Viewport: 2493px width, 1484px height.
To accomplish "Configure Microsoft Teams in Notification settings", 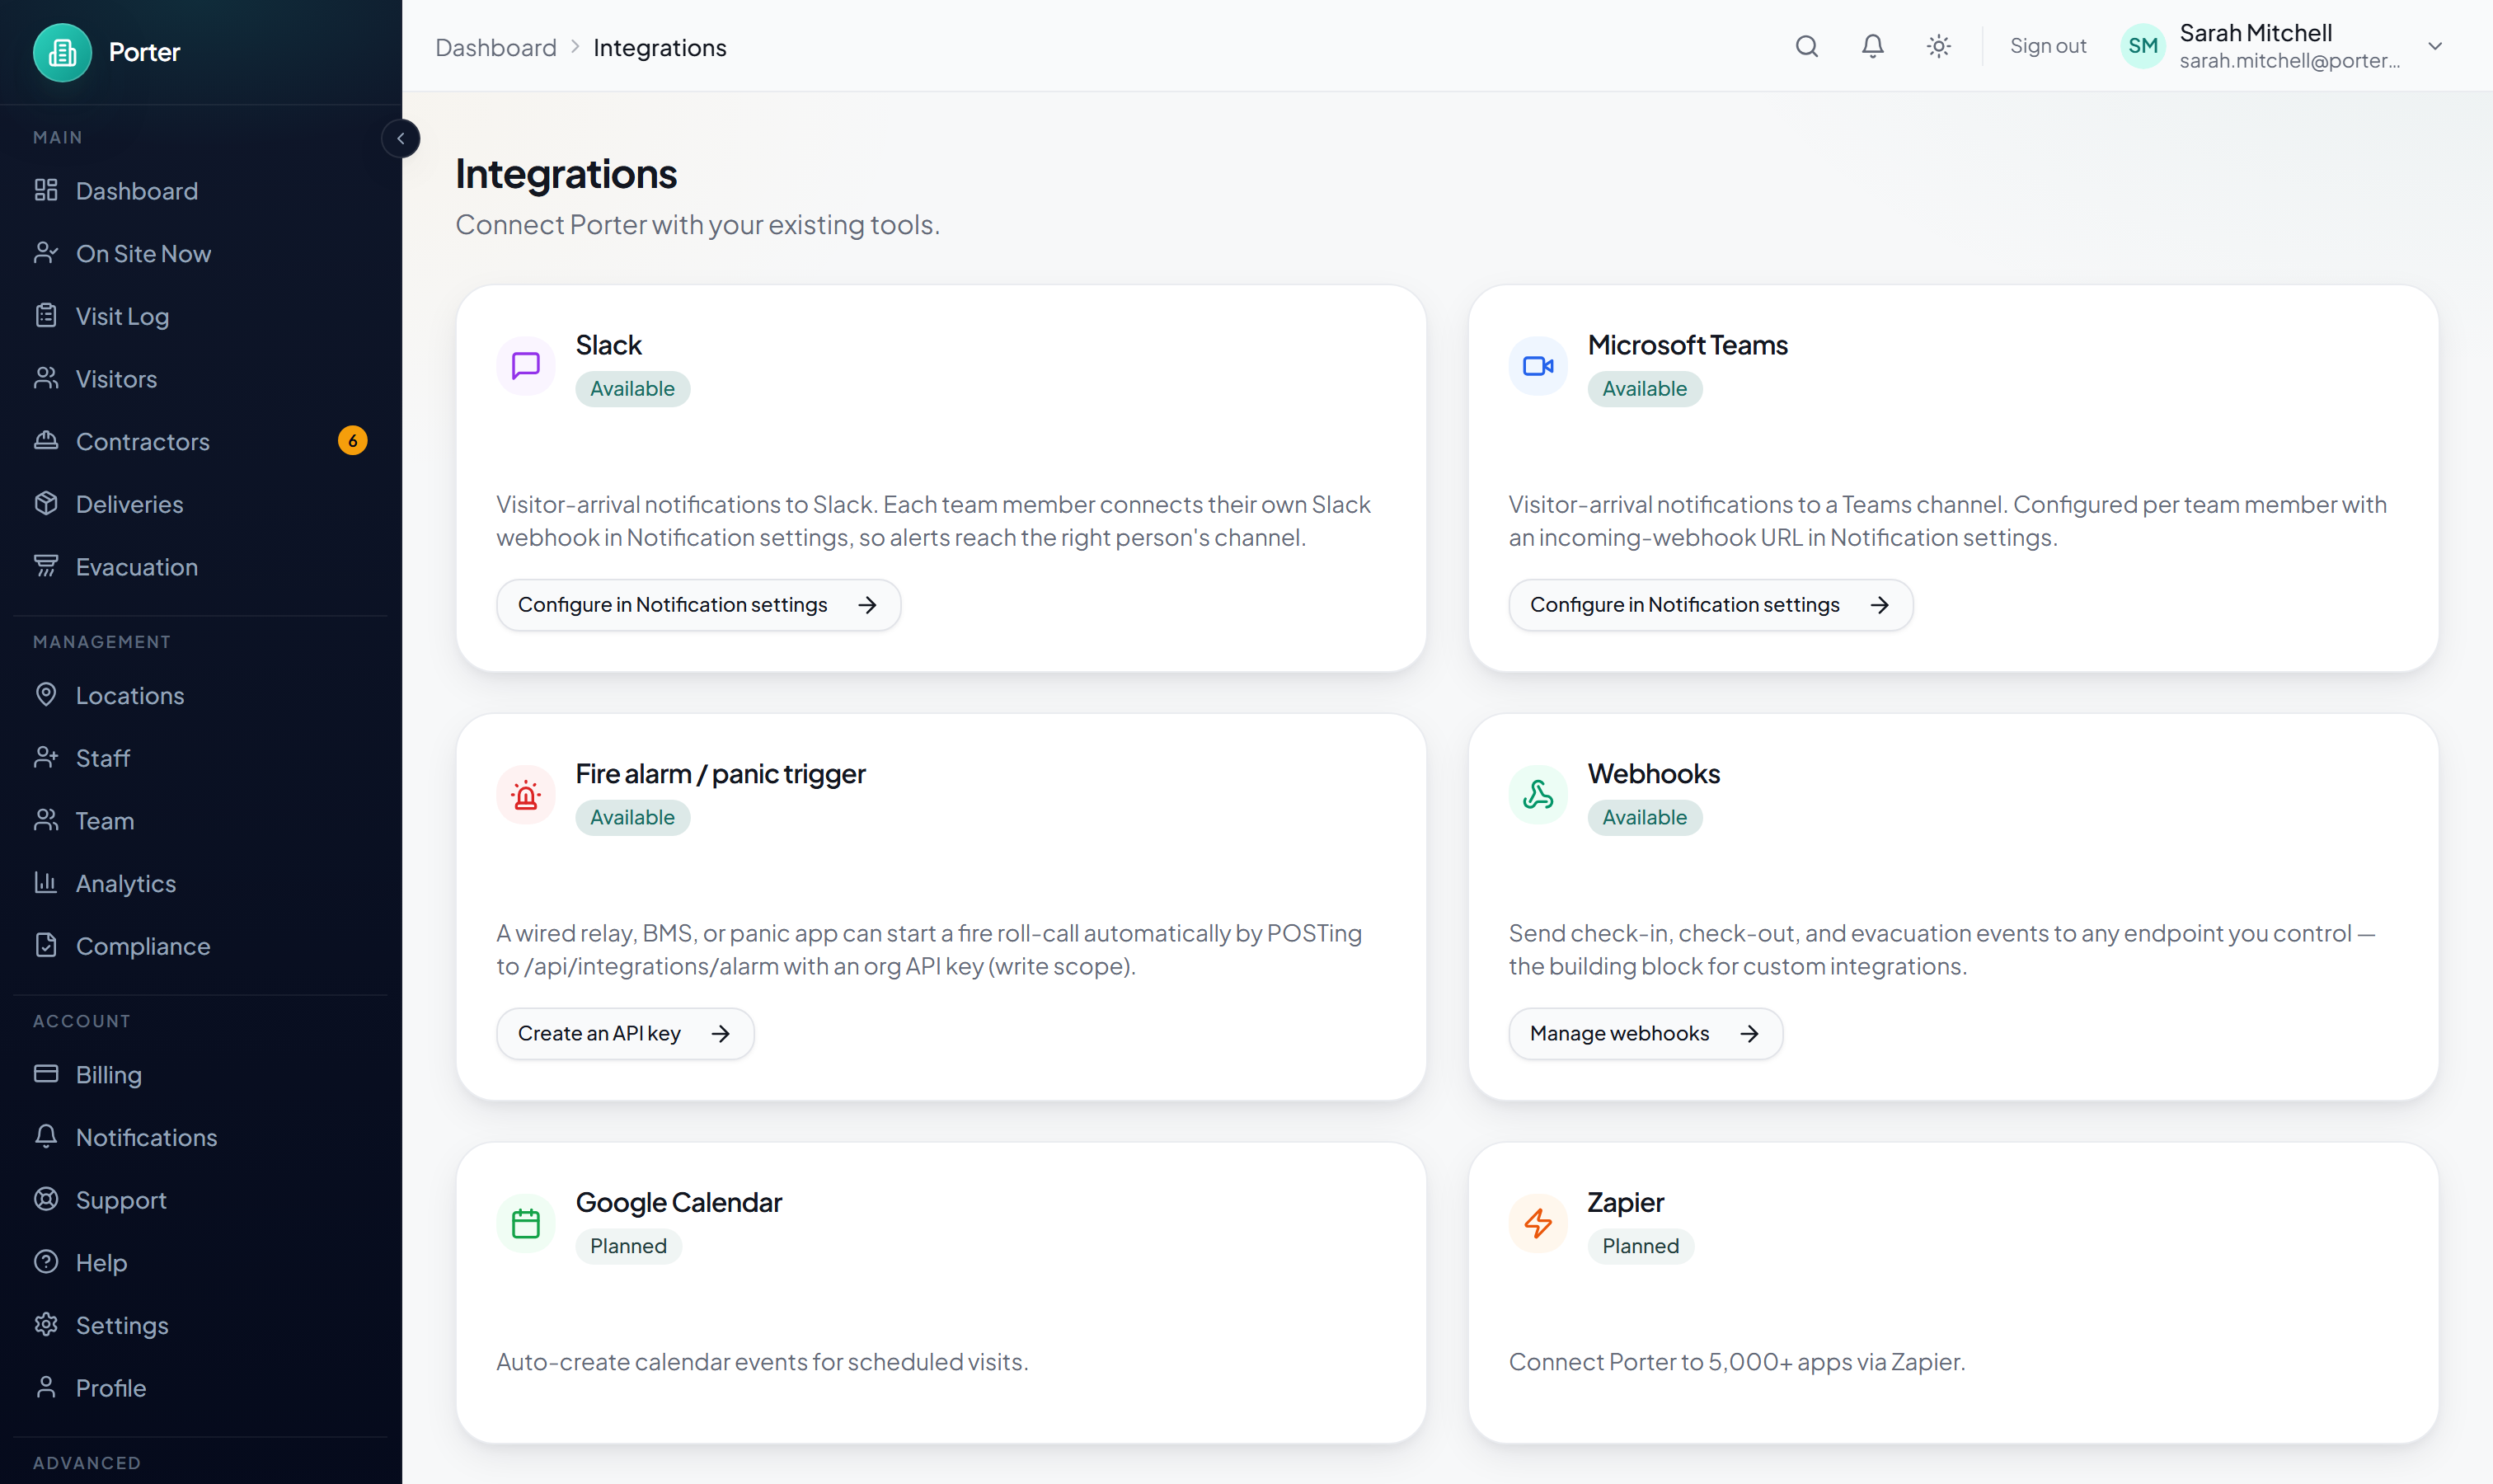I will (1710, 605).
